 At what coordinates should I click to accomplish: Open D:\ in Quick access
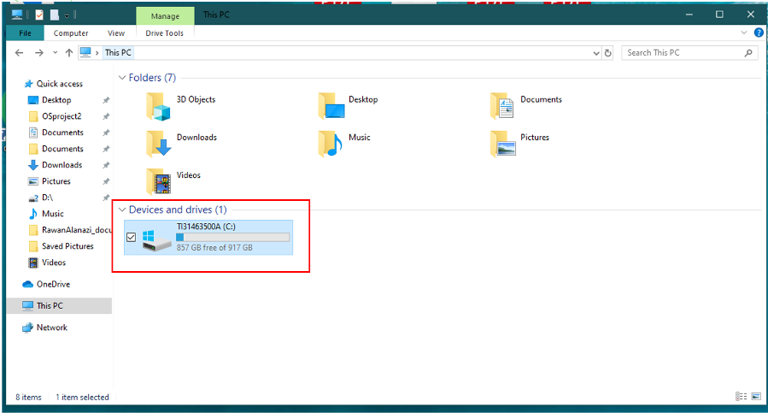(x=47, y=198)
